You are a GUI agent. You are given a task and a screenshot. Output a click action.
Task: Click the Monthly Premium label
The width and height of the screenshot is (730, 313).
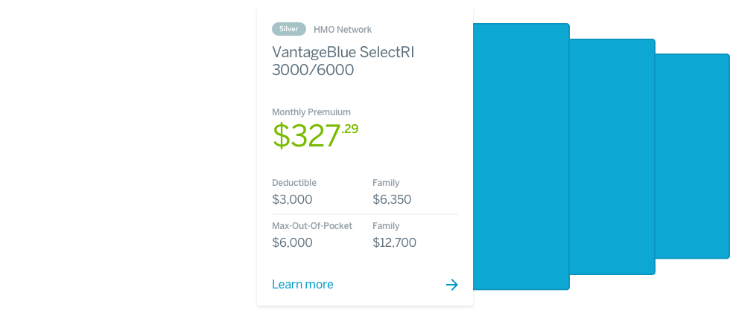311,112
